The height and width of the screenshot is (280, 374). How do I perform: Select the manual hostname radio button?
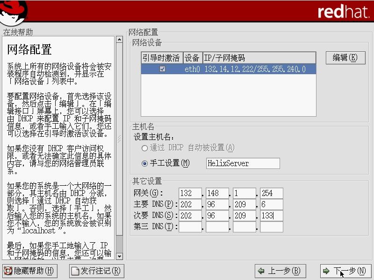[144, 163]
